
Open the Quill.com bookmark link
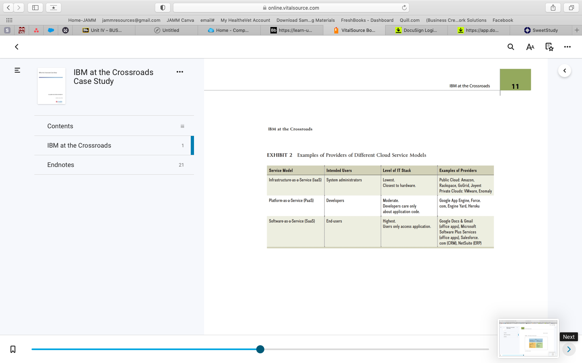click(x=409, y=20)
